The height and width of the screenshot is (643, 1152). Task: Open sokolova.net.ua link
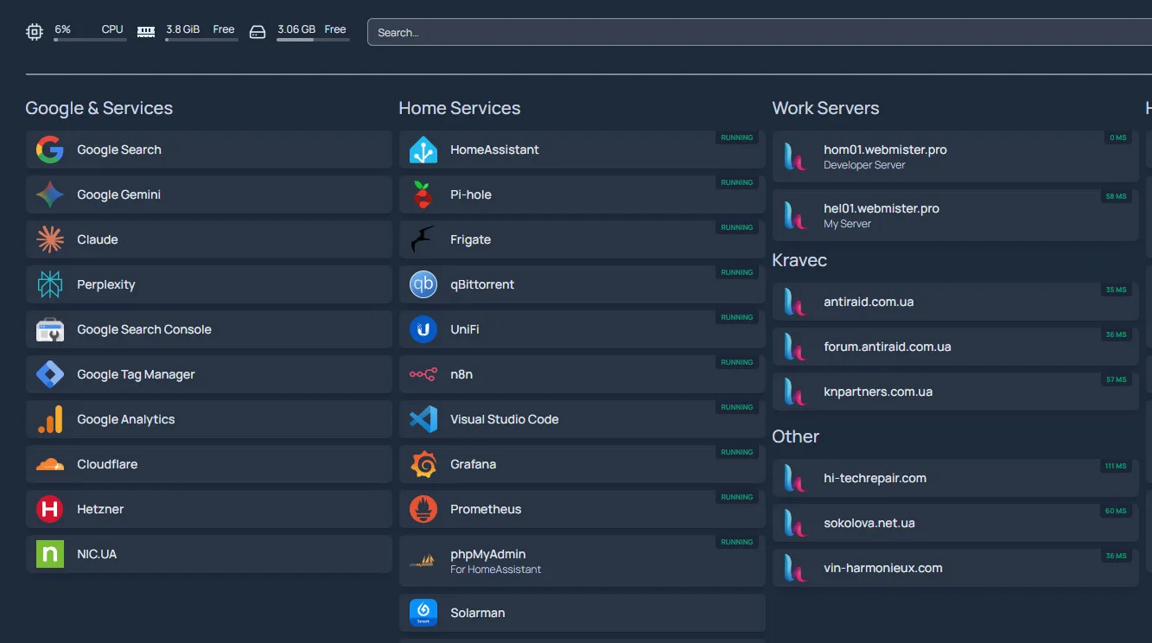[x=956, y=523]
